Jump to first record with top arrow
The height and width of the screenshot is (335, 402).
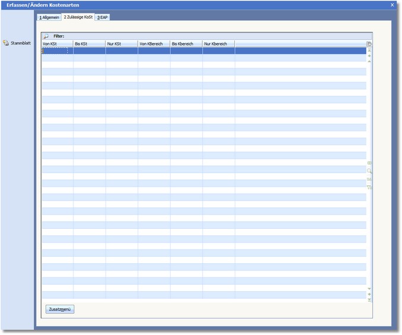[x=369, y=51]
